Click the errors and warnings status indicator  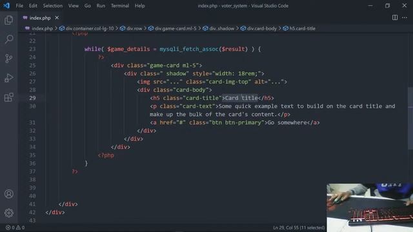point(15,227)
